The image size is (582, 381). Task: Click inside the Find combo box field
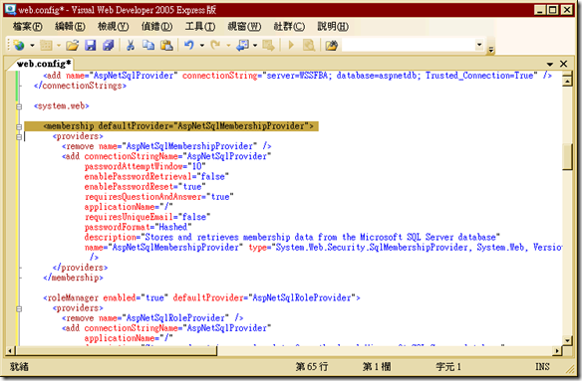[409, 45]
